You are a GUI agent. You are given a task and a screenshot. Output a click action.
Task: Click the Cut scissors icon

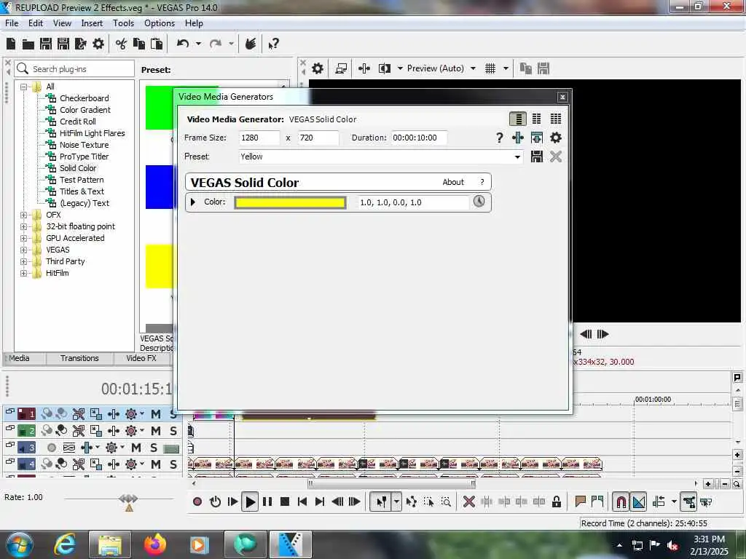122,44
